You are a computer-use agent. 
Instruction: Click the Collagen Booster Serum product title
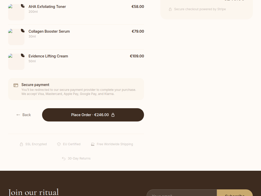[x=49, y=31]
